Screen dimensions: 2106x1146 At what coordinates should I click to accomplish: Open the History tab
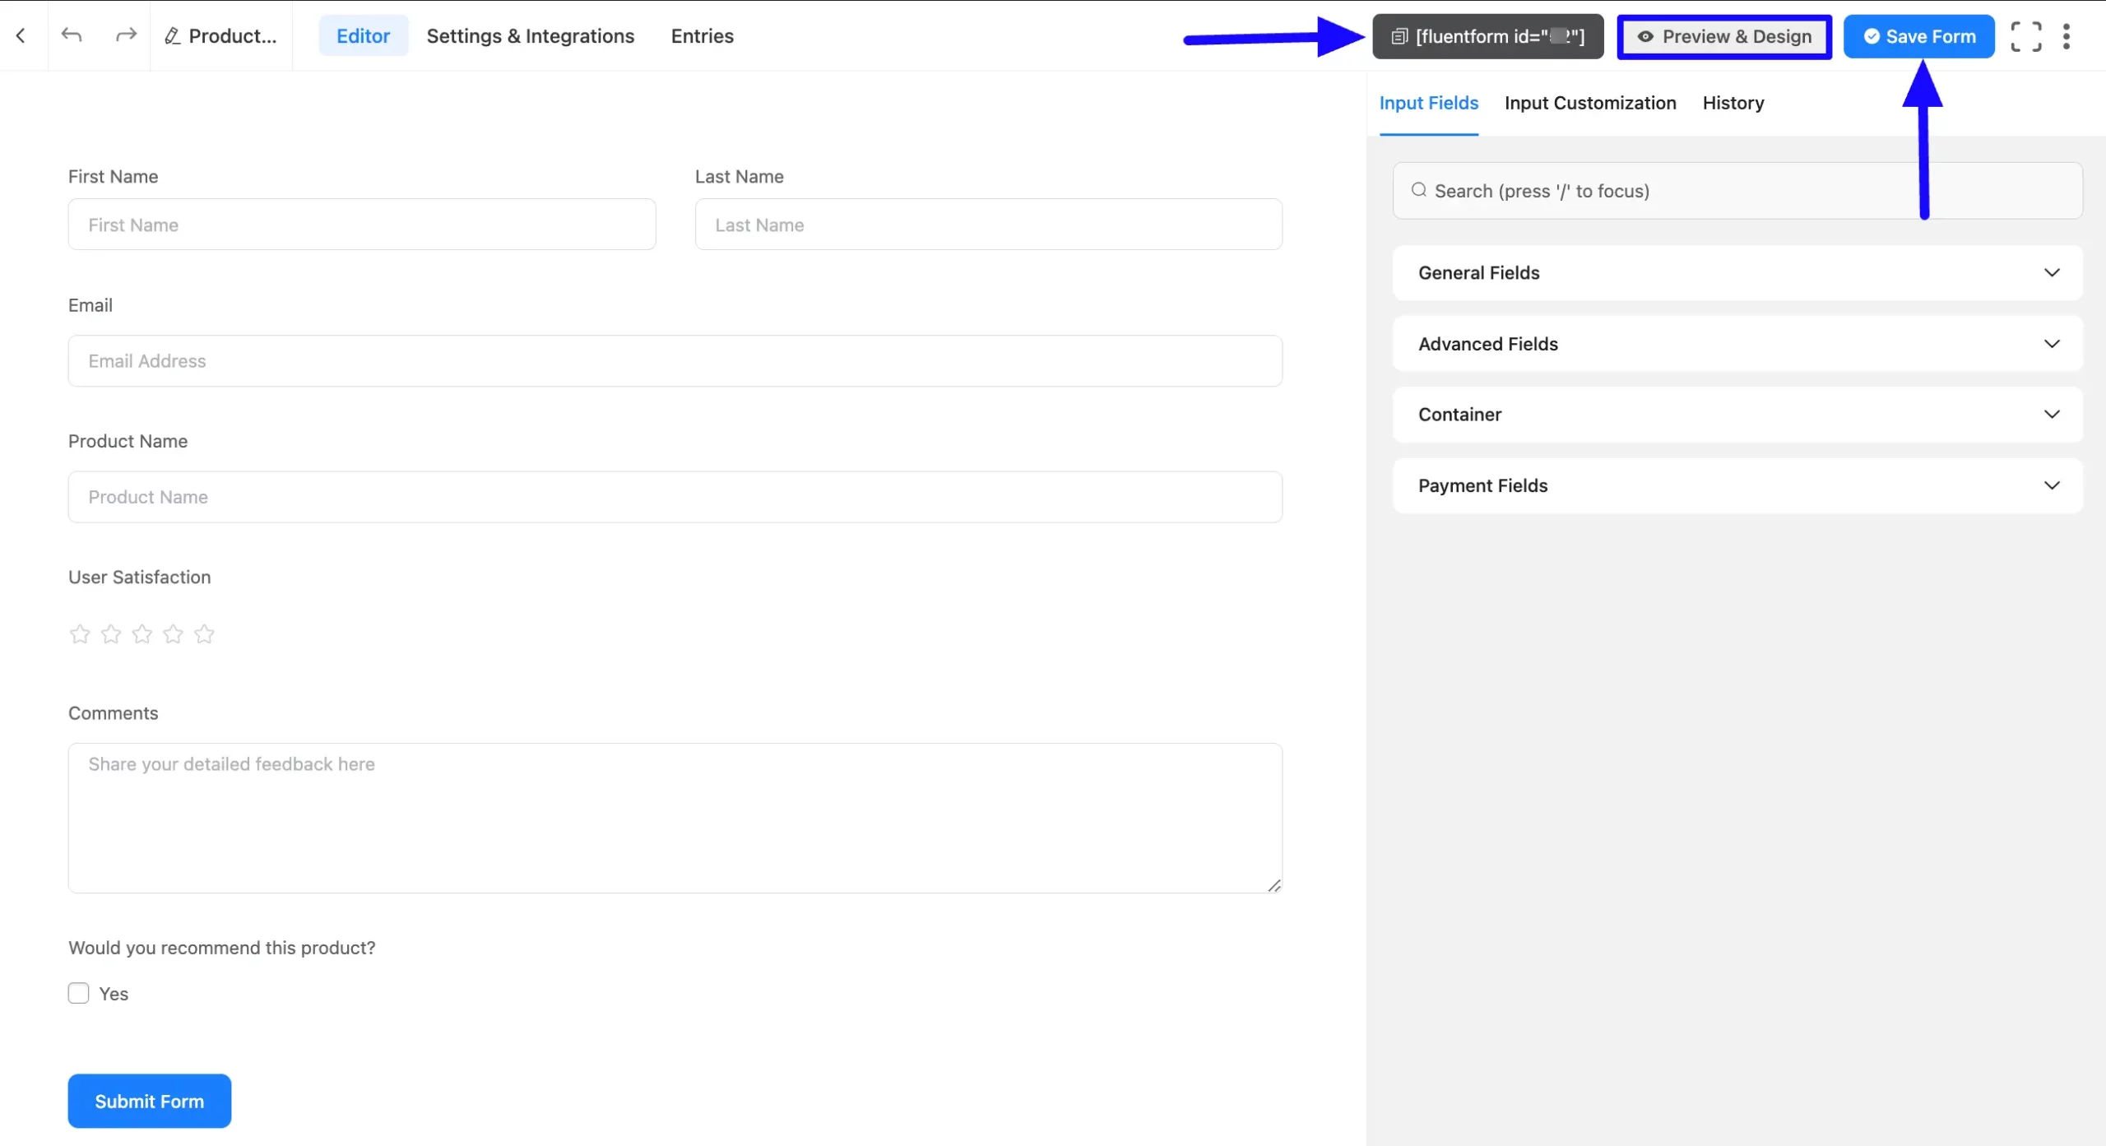(x=1733, y=103)
